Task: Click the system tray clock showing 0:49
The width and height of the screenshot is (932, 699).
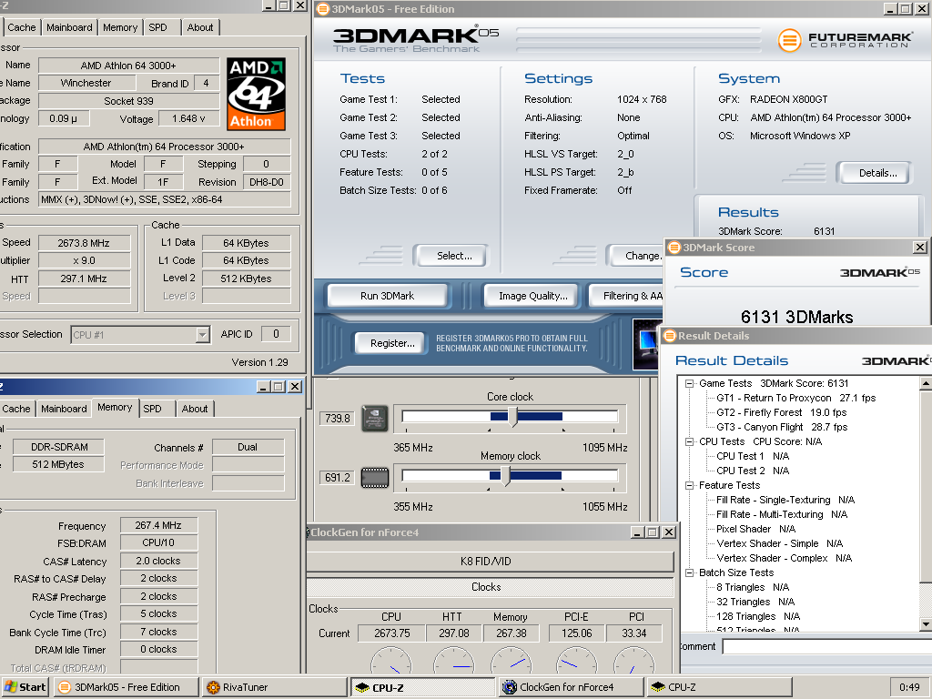Action: pyautogui.click(x=909, y=687)
